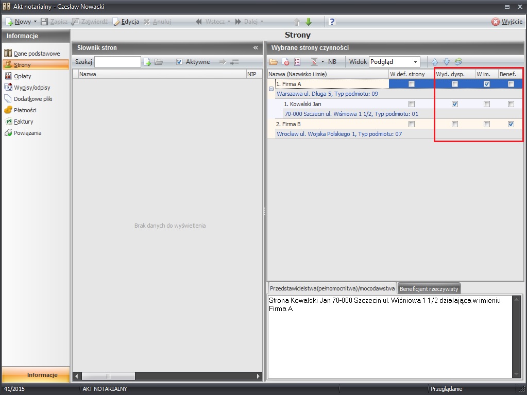527x395 pixels.
Task: Refresh the selected parties list
Action: 457,62
